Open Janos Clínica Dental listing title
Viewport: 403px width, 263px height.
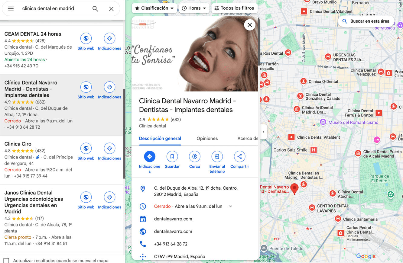click(34, 202)
